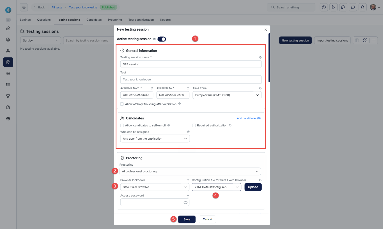Expand the Browser lockdown dropdown
Screen dimensions: 383x229
coord(155,187)
